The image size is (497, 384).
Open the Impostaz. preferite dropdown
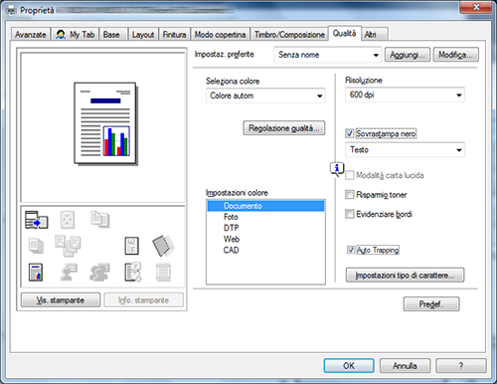tap(328, 55)
